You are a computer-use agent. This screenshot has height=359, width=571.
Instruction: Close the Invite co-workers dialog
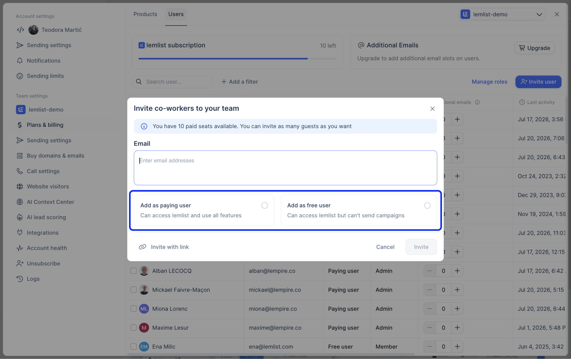(x=432, y=109)
